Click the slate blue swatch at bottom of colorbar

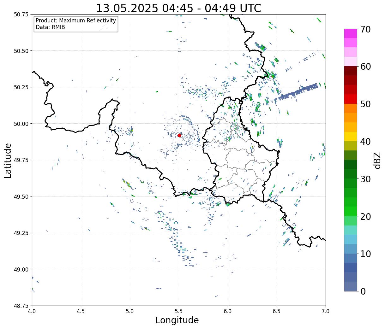351,286
